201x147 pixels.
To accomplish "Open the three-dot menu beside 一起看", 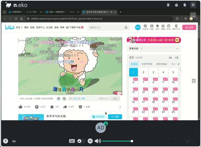I will click(x=120, y=107).
